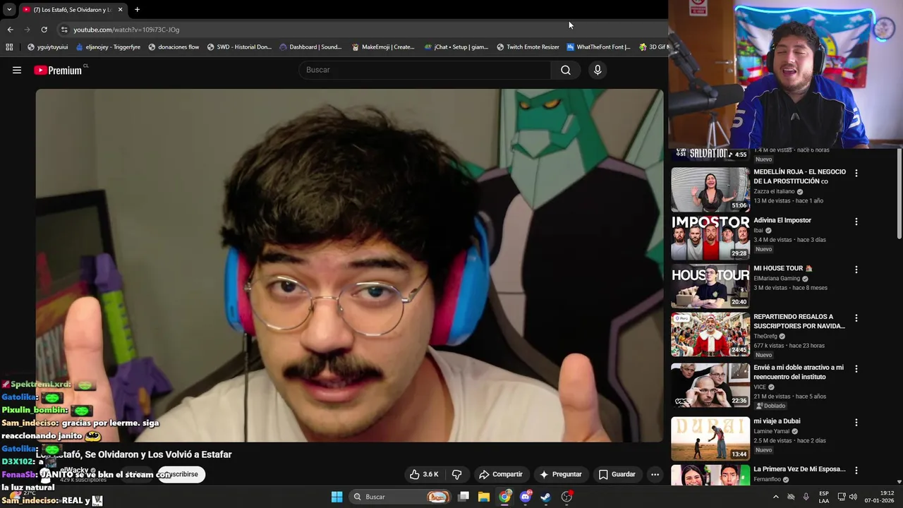The image size is (903, 508).
Task: Go to YouTube Premium home logo
Action: point(58,70)
